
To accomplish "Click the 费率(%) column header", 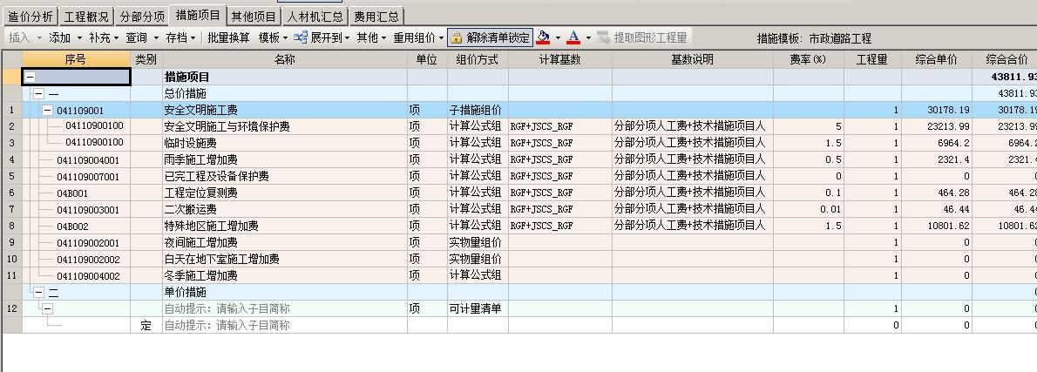I will (x=808, y=59).
